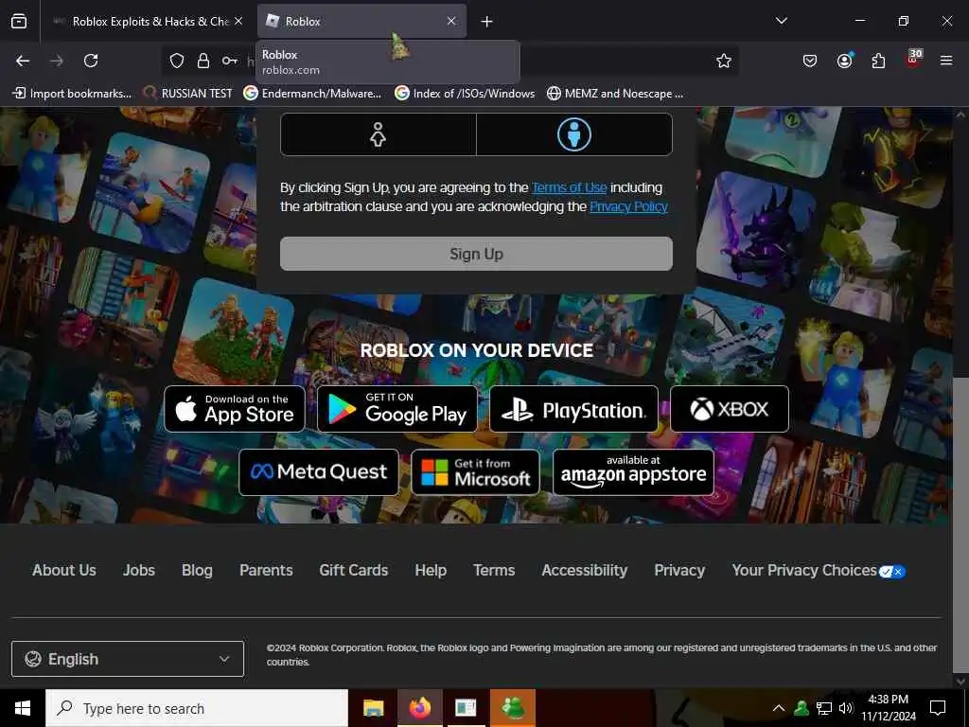Open MEMZ and Noescape bookmark
This screenshot has height=727, width=969.
[x=615, y=94]
